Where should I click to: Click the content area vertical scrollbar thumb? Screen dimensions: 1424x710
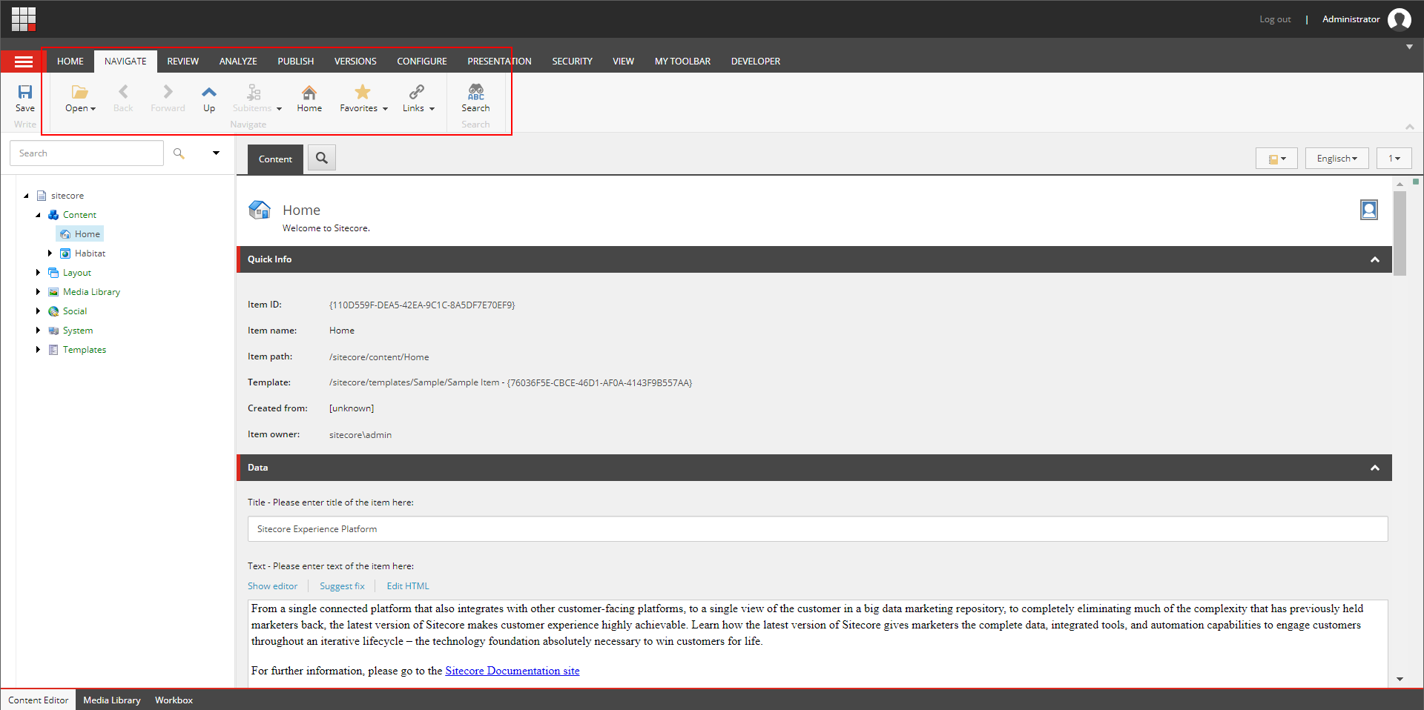pos(1400,233)
